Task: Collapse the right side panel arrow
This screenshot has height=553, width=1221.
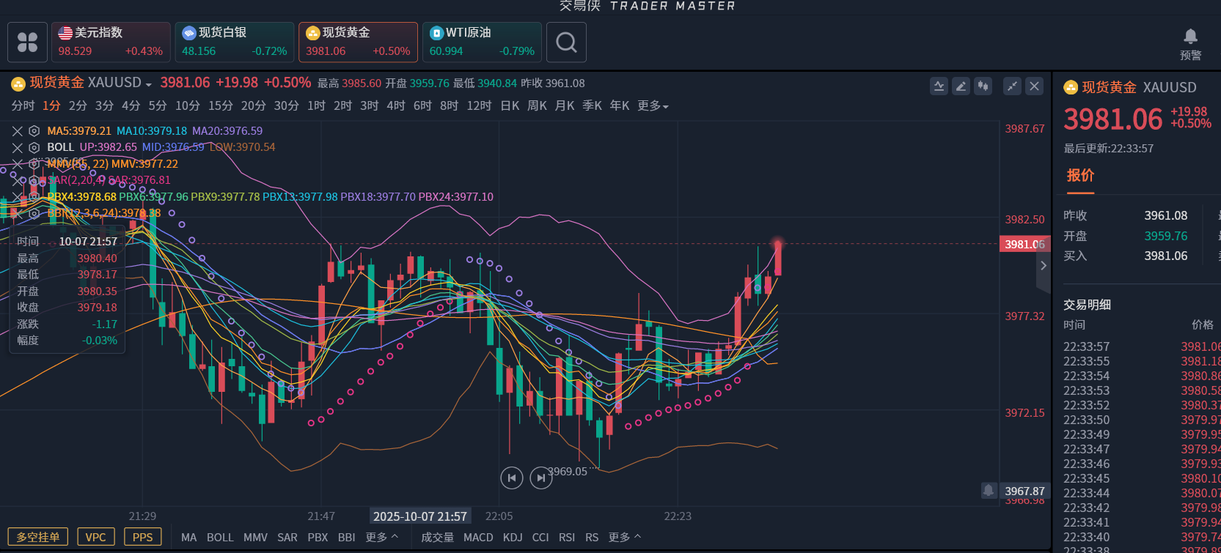Action: (x=1044, y=265)
